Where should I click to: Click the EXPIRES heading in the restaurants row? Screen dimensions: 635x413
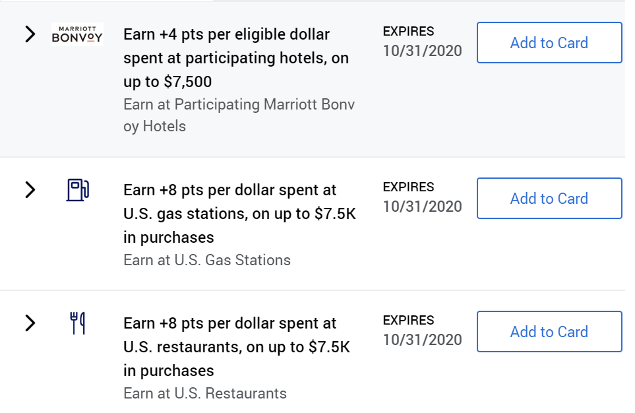point(409,320)
